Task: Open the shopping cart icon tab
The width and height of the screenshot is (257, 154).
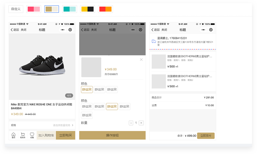Action: (23, 135)
